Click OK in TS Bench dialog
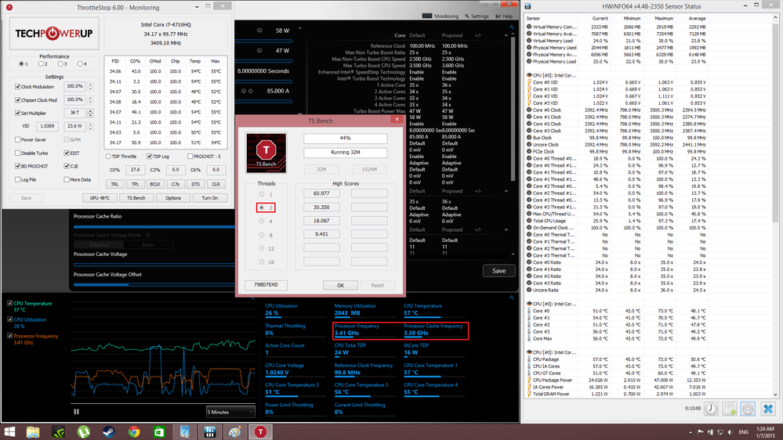 (x=341, y=285)
